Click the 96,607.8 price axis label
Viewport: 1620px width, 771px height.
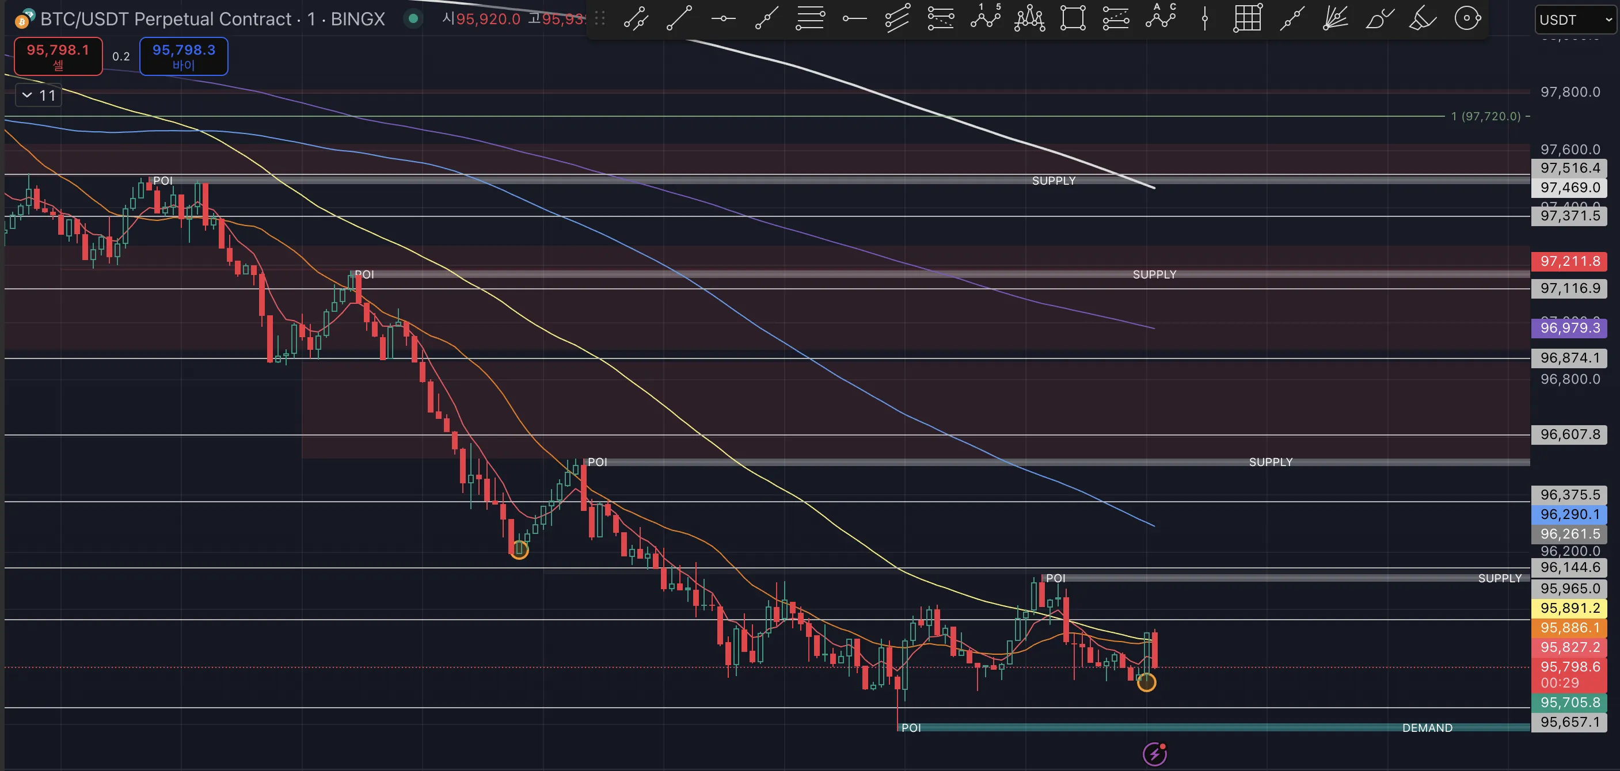pyautogui.click(x=1569, y=435)
